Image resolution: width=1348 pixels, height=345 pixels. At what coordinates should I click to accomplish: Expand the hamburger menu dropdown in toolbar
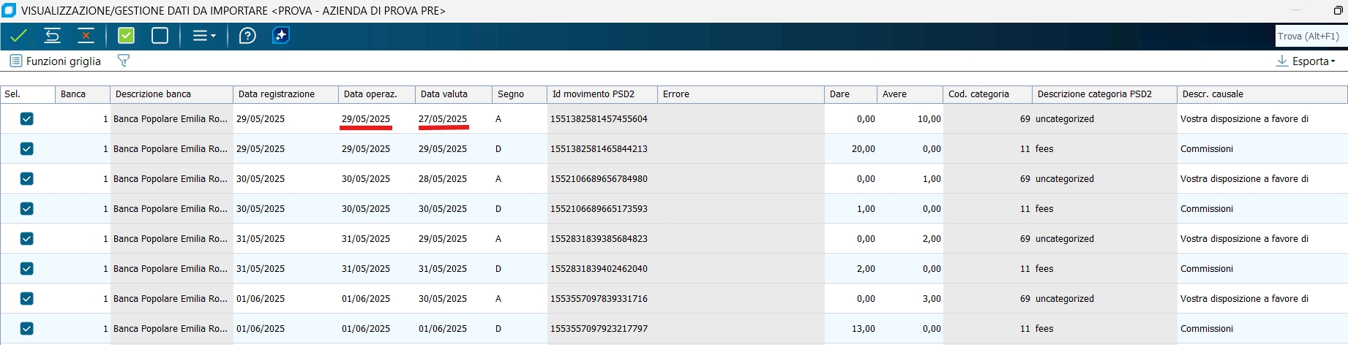pyautogui.click(x=203, y=36)
